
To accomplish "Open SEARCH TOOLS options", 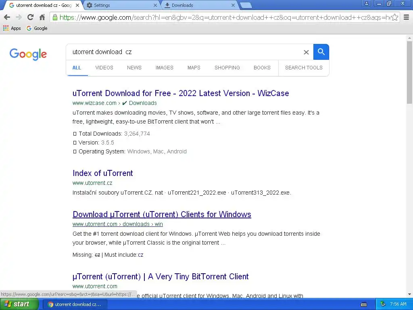I will pos(304,68).
